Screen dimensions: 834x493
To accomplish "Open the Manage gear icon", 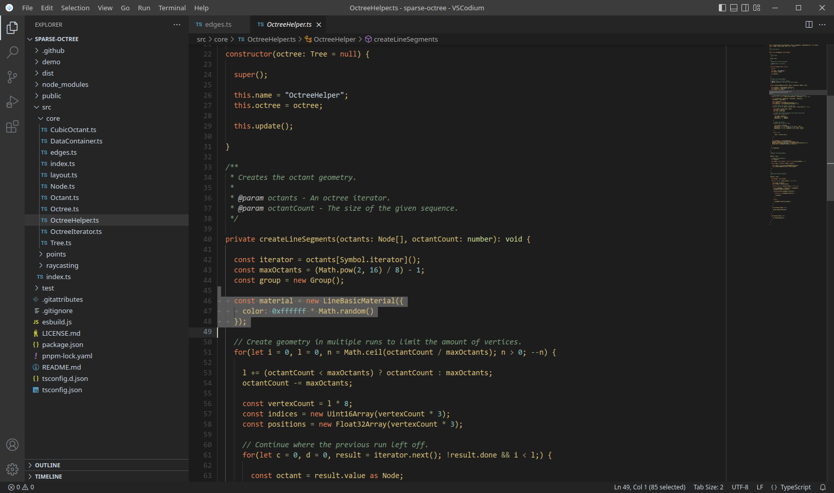I will point(12,469).
